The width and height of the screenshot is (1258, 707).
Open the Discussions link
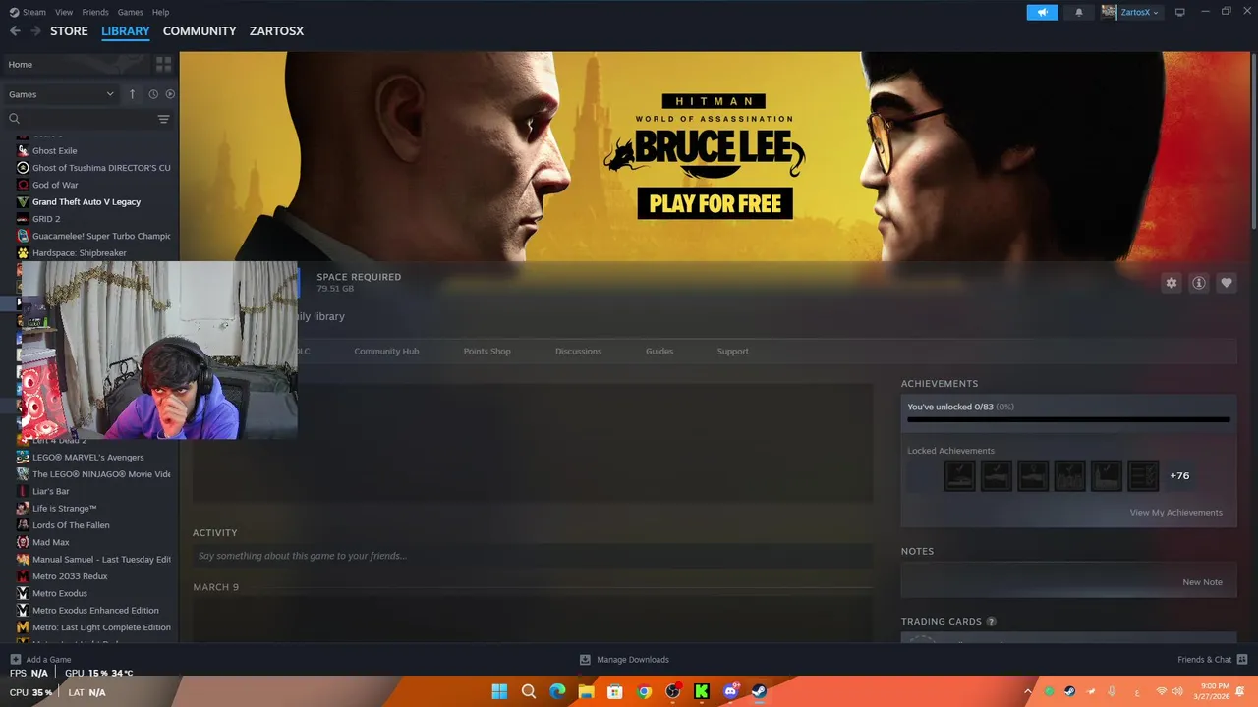[578, 351]
